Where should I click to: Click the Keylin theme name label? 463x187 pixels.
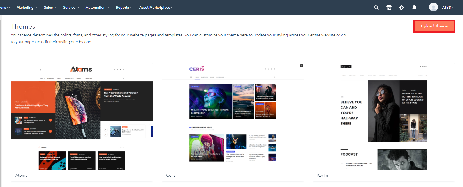click(x=322, y=175)
